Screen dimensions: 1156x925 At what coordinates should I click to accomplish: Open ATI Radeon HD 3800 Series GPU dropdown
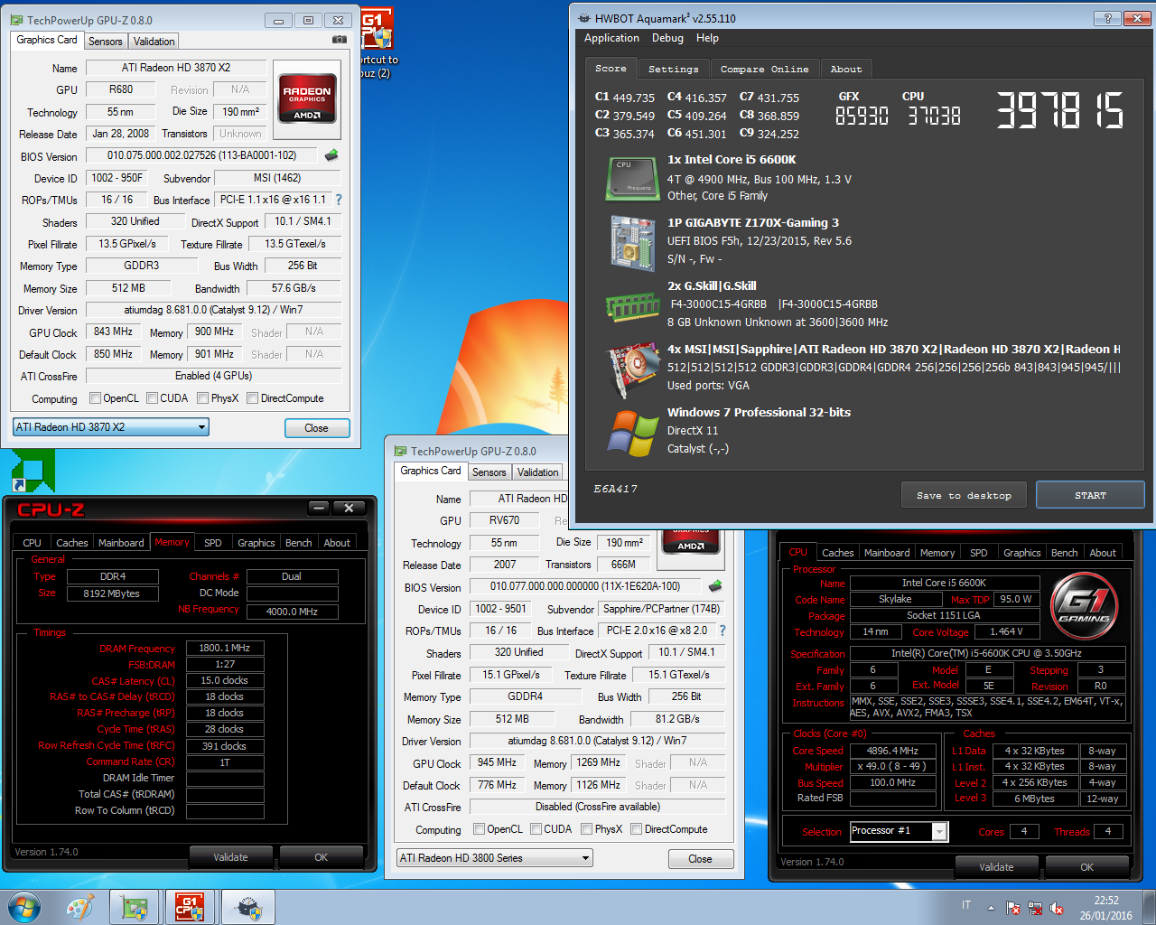point(495,858)
